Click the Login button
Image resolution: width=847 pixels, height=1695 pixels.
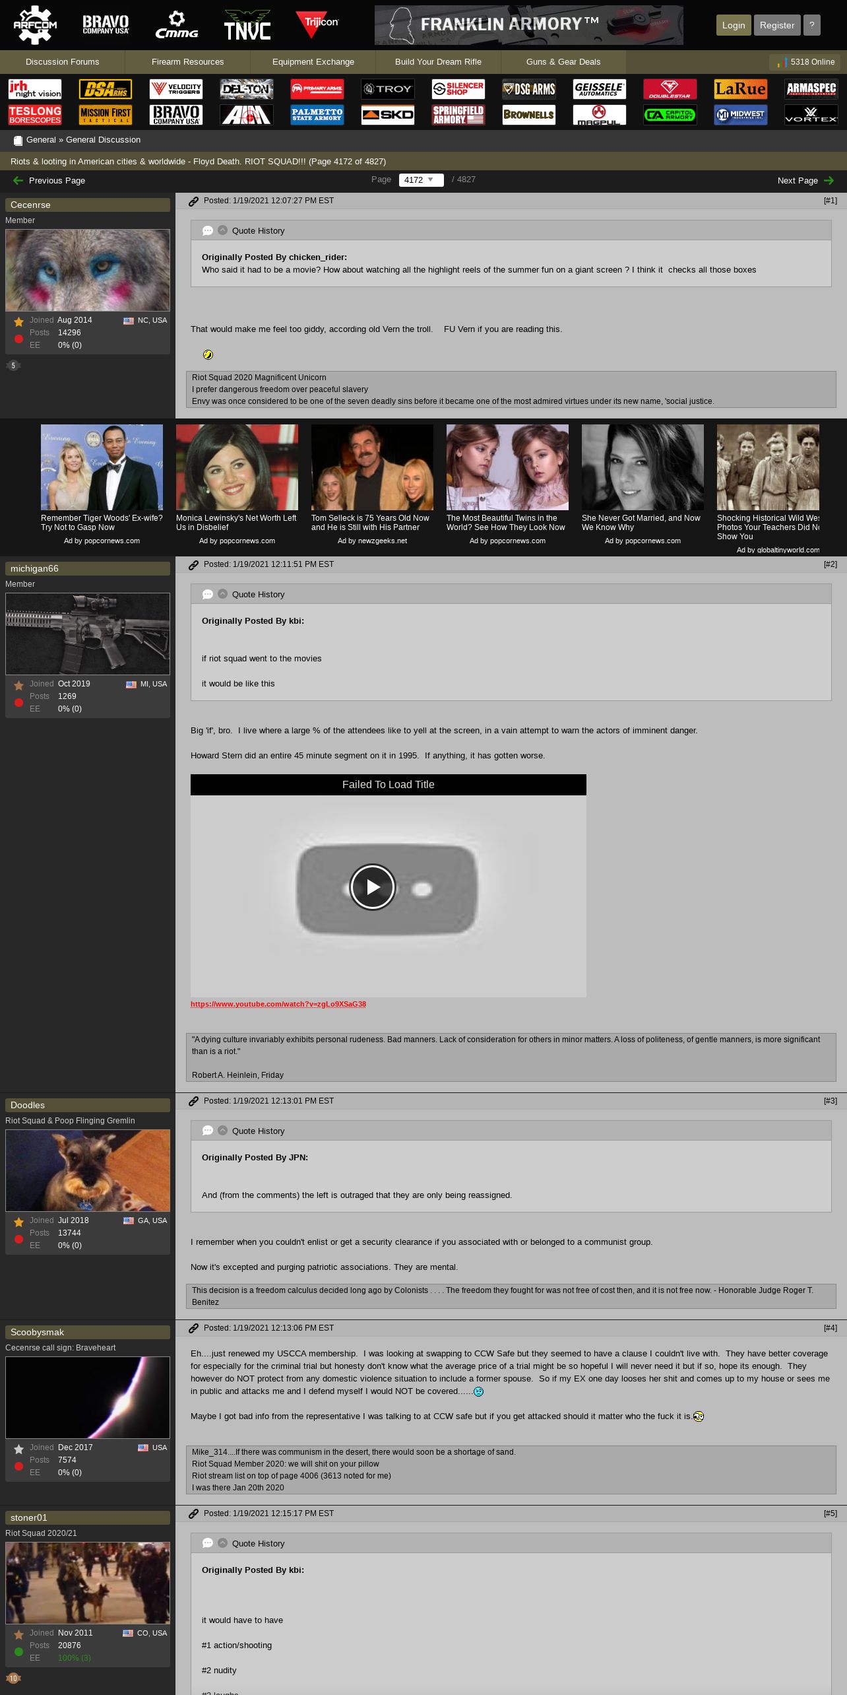pyautogui.click(x=733, y=25)
